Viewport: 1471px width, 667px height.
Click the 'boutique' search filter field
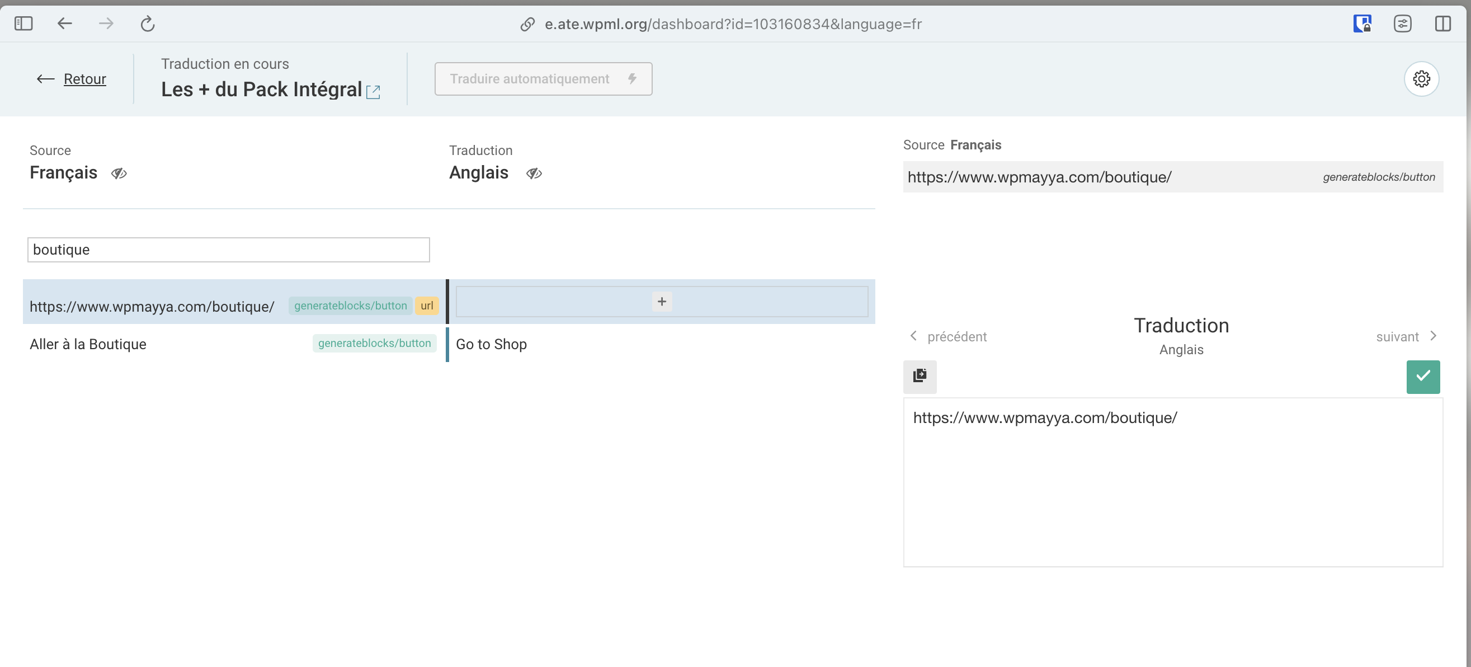click(228, 250)
